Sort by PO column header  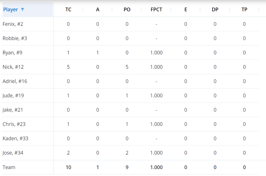(127, 10)
